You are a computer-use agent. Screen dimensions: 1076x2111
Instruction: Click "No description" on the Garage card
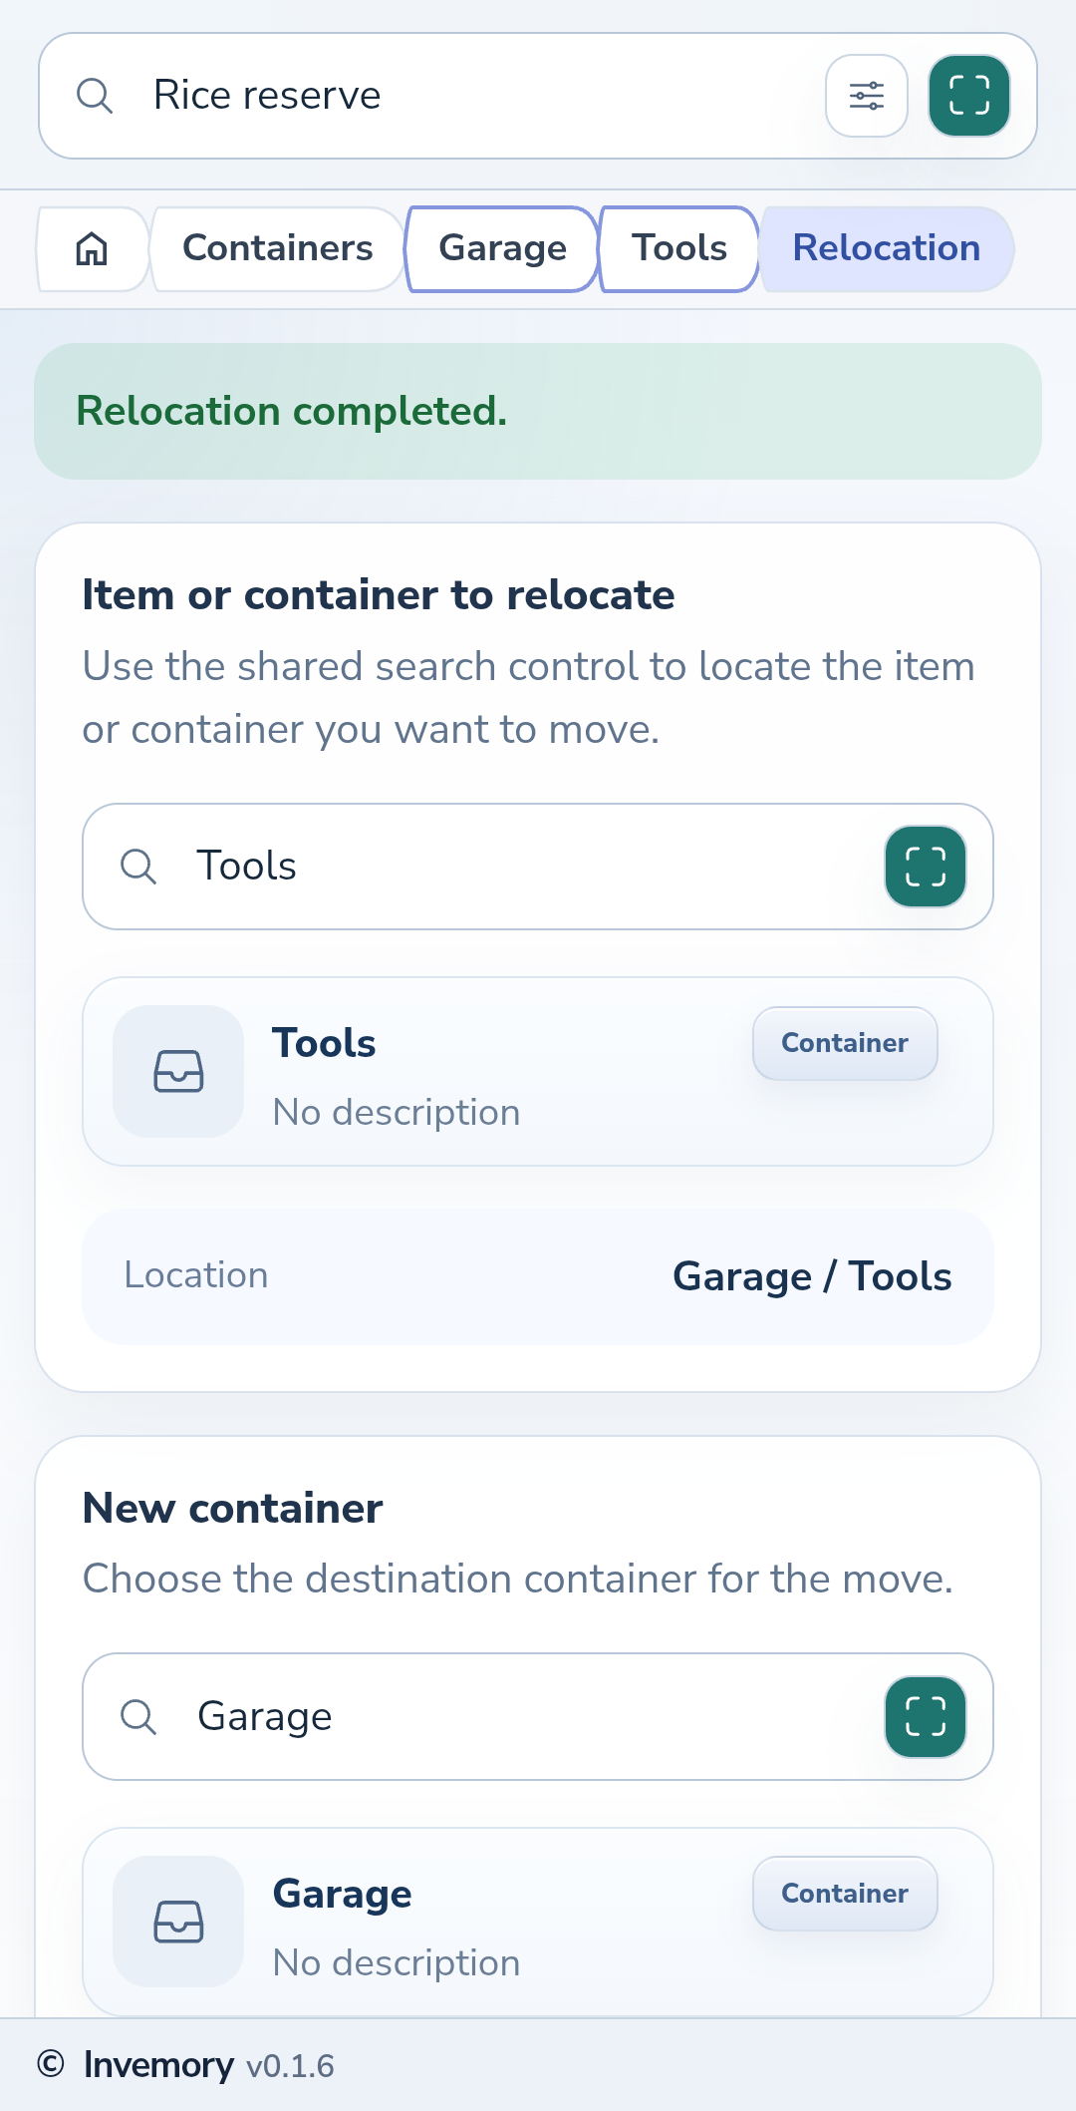[x=397, y=1963]
